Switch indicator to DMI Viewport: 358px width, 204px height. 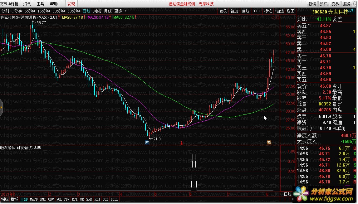pyautogui.click(x=43, y=199)
